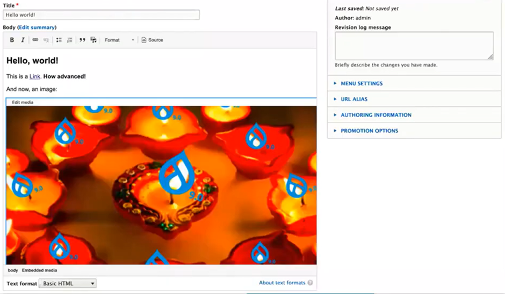Screen dimensions: 505x294
Task: Click the Link insert icon
Action: point(35,40)
